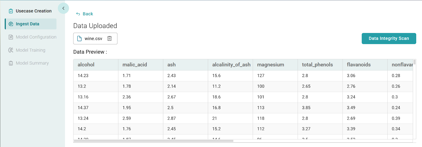Delete wine.csv with the trash icon

pyautogui.click(x=109, y=38)
